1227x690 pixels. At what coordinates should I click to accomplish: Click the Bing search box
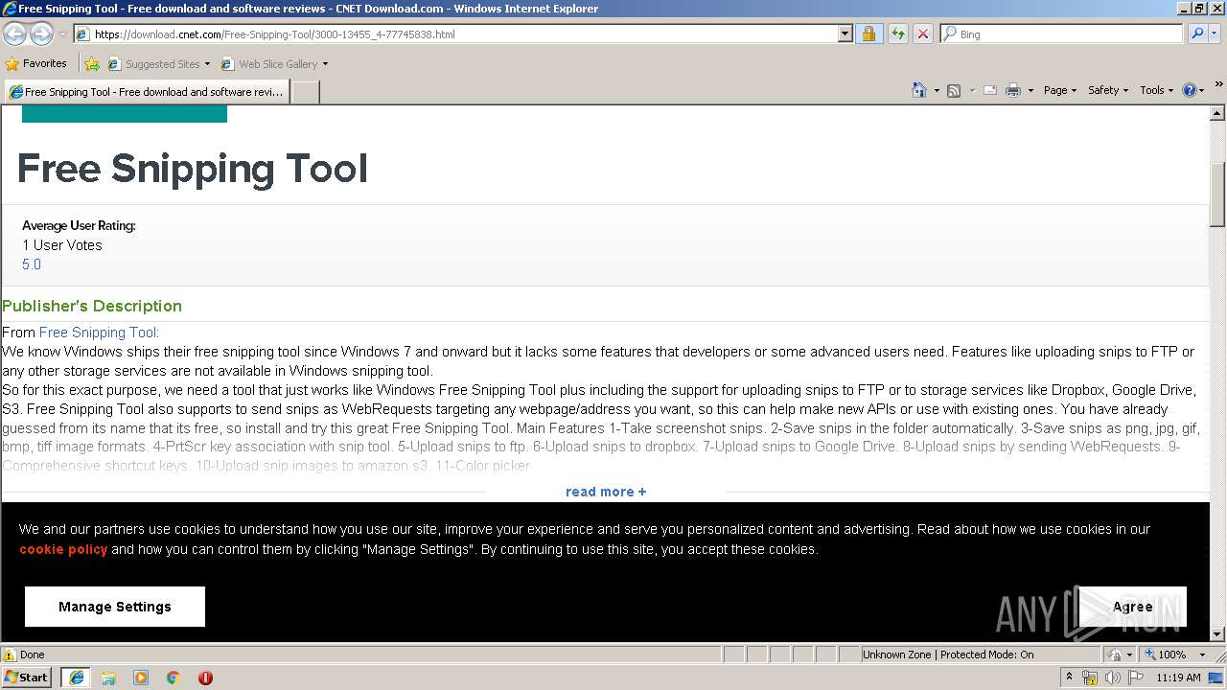click(x=1062, y=34)
